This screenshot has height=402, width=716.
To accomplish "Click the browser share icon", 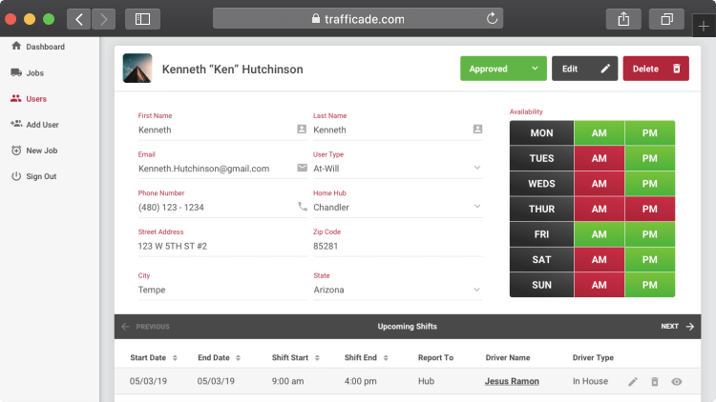I will coord(623,18).
